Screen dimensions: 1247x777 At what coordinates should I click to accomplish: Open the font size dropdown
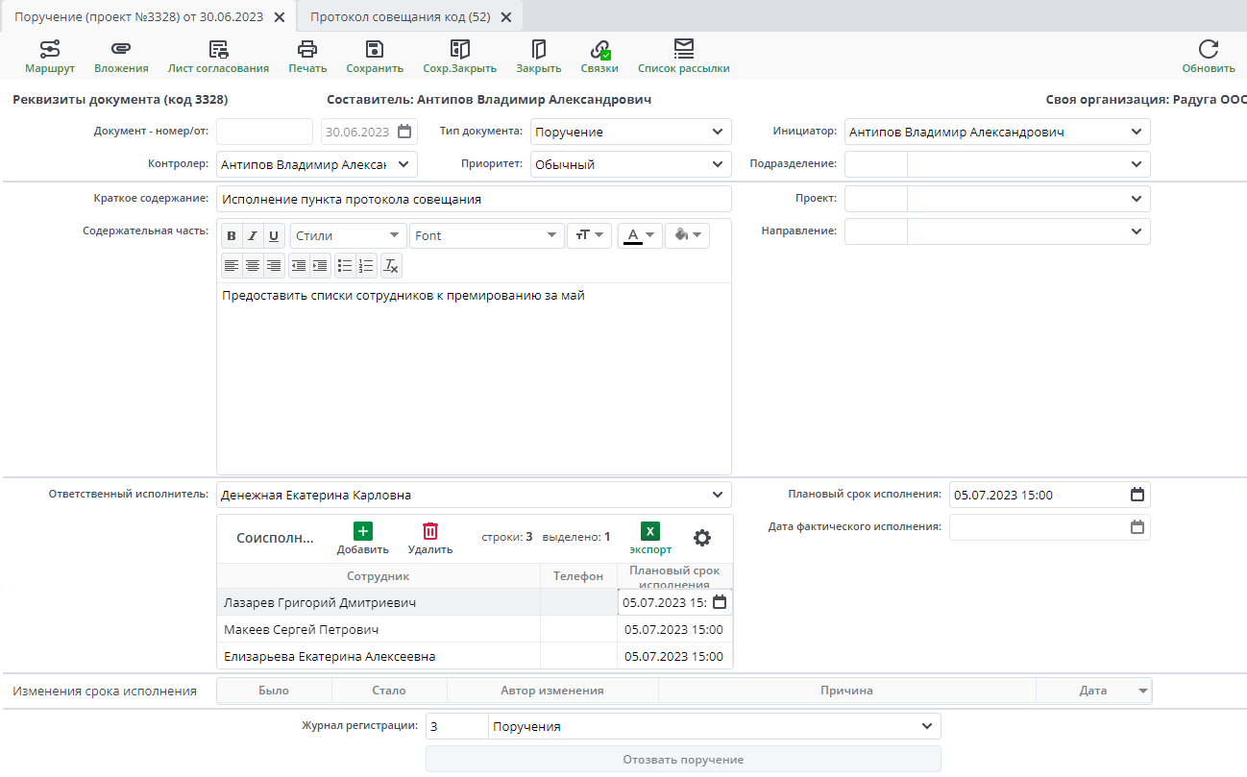[x=589, y=236]
